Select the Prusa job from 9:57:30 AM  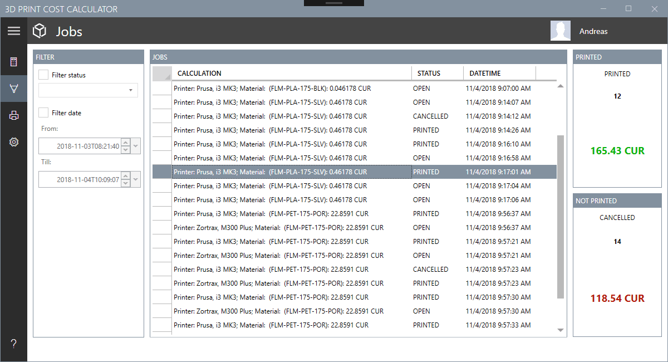coord(355,297)
